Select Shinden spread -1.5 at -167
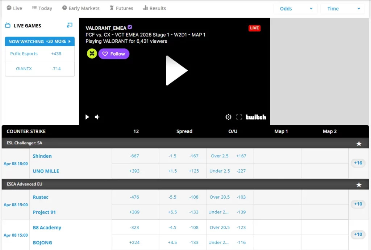This screenshot has width=371, height=250. tap(183, 156)
